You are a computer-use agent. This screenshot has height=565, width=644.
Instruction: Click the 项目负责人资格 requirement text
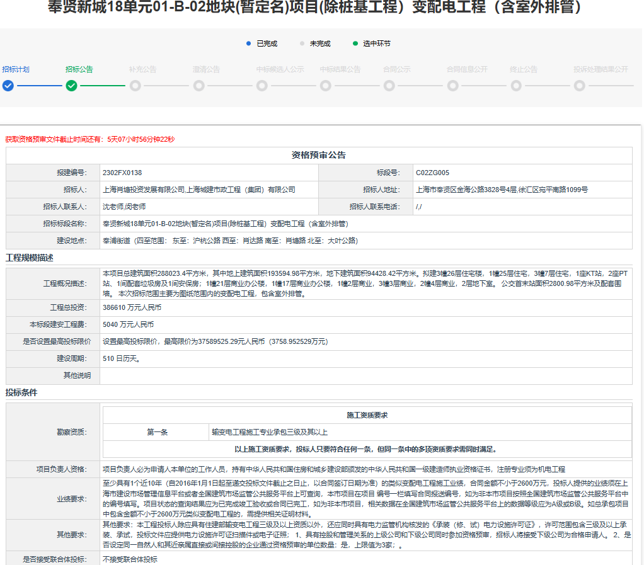click(x=334, y=469)
